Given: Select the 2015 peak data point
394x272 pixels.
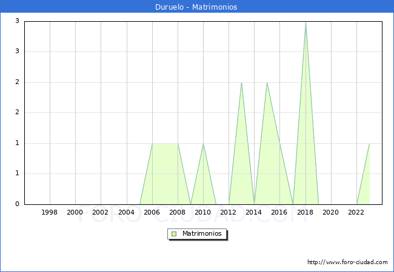Looking at the screenshot, I should point(267,83).
